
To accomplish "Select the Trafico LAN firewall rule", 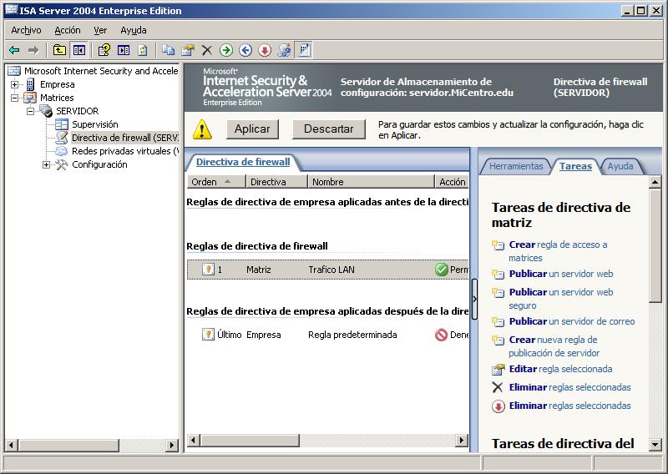I will point(331,270).
